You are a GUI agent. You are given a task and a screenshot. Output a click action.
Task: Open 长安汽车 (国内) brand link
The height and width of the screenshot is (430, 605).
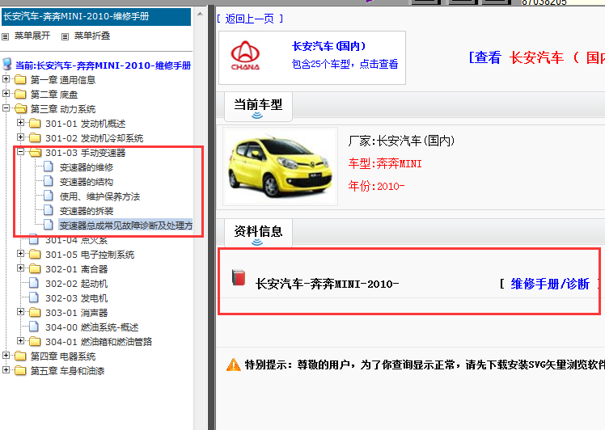tap(328, 46)
